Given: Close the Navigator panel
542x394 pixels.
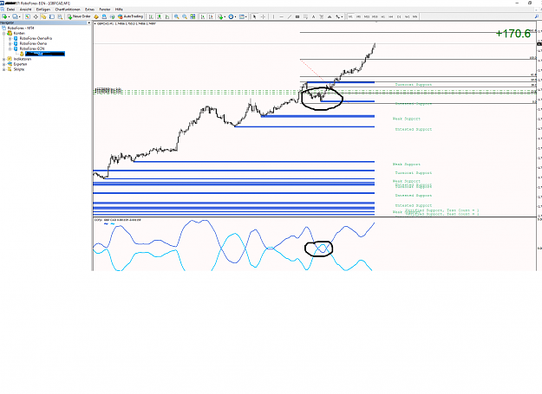Looking at the screenshot, I should 88,23.
